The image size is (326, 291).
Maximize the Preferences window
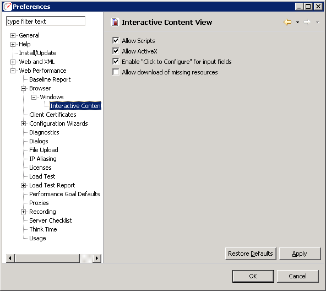(308, 7)
